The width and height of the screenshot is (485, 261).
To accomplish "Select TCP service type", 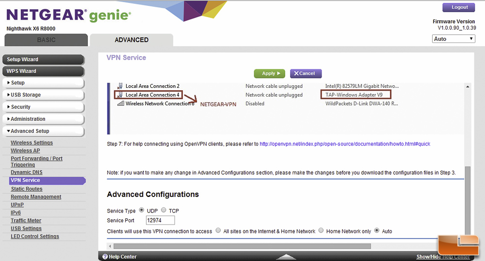I will [x=163, y=210].
